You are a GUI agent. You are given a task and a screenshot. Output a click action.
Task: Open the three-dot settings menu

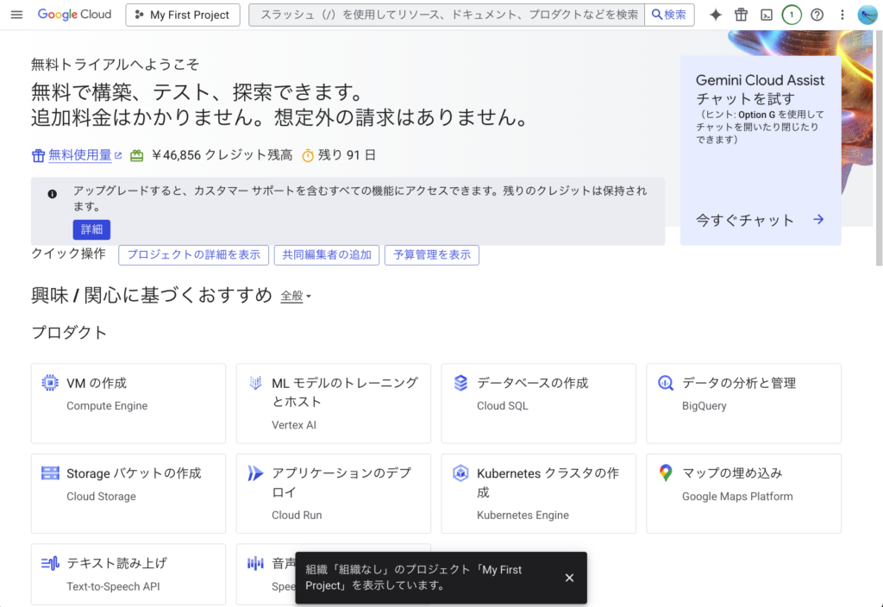(842, 15)
